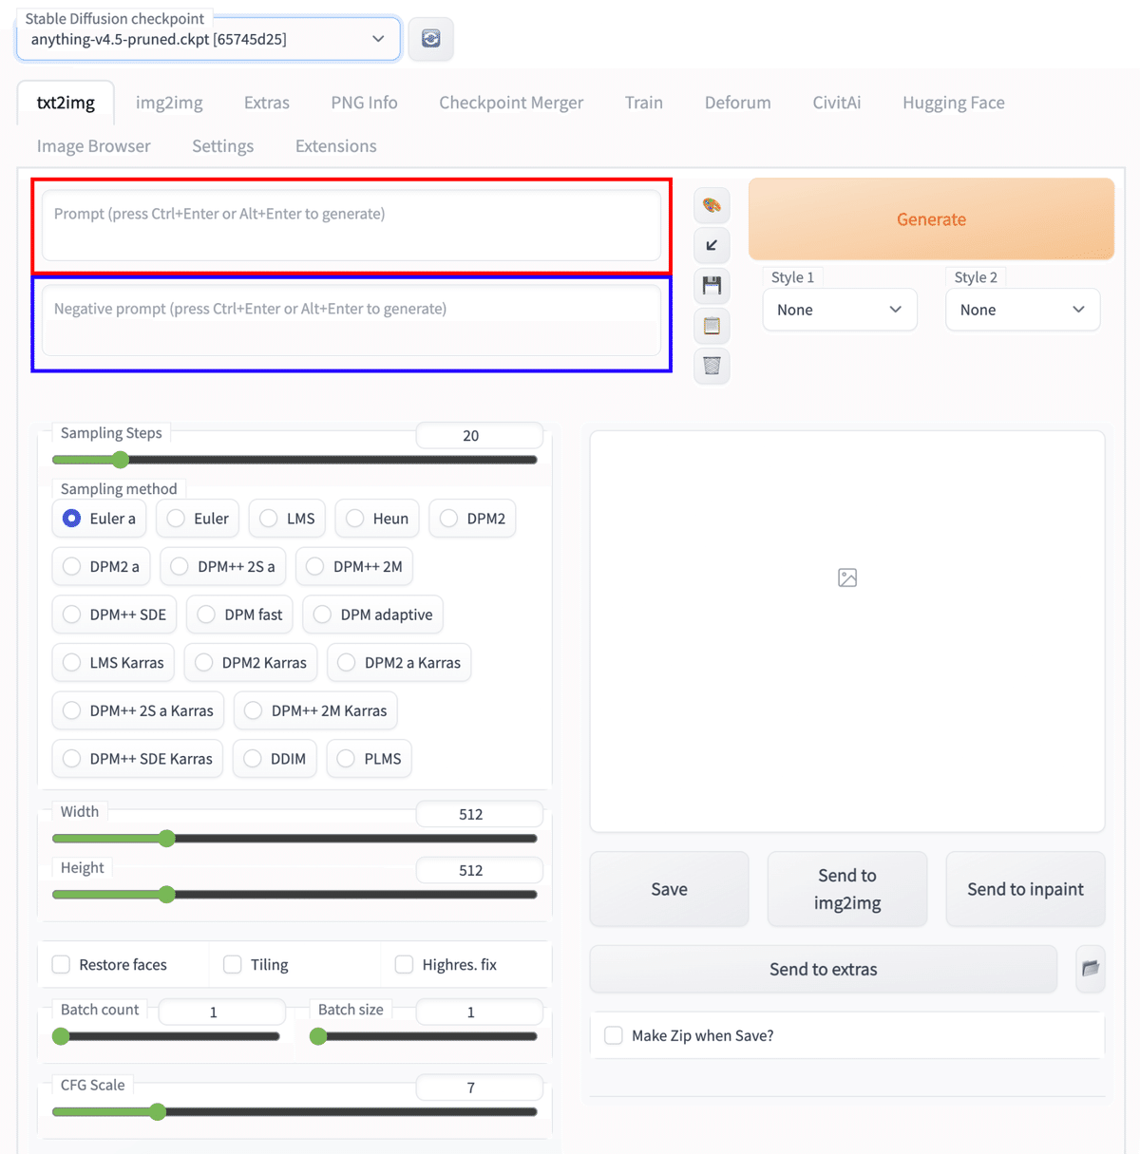Click the Send to img2img button
This screenshot has height=1154, width=1140.
coord(847,889)
